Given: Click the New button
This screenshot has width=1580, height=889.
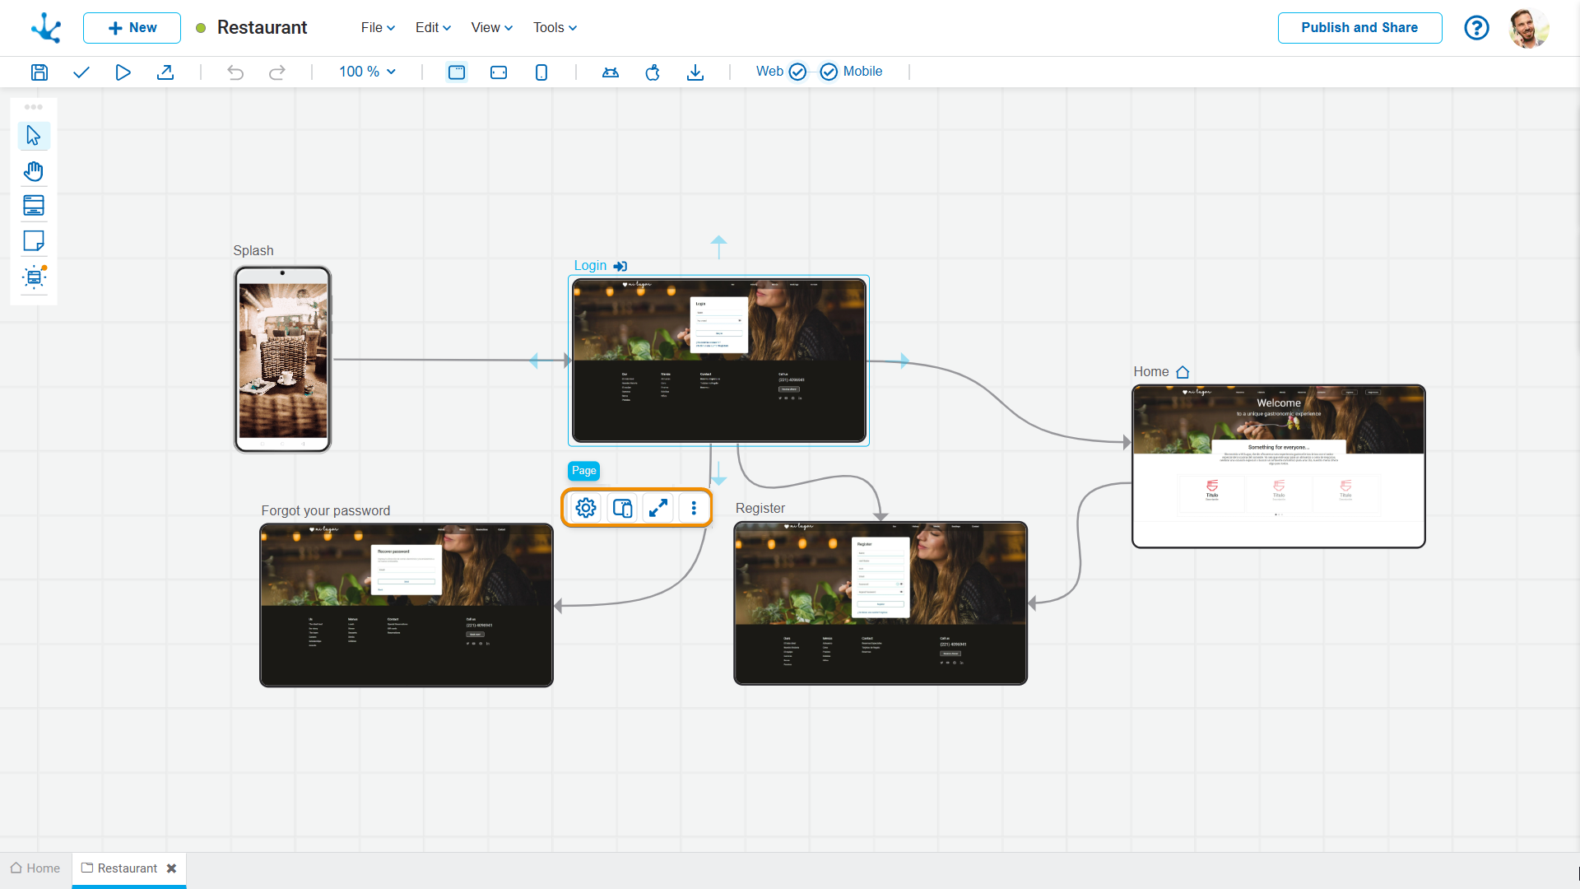Looking at the screenshot, I should click(132, 28).
